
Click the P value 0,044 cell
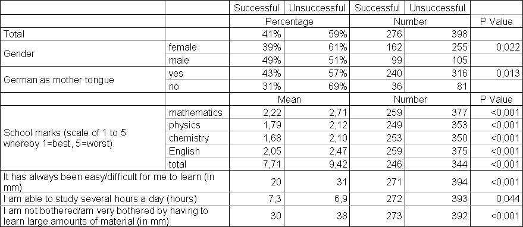pyautogui.click(x=496, y=199)
